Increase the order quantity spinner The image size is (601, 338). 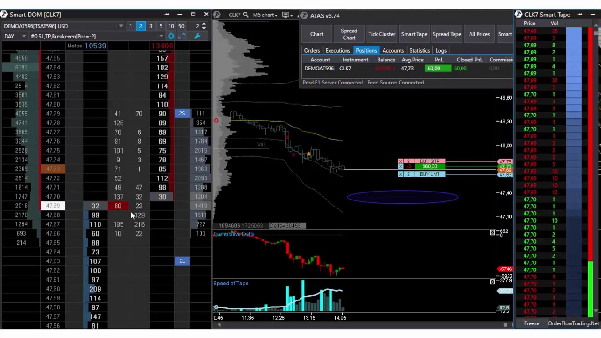coord(204,24)
